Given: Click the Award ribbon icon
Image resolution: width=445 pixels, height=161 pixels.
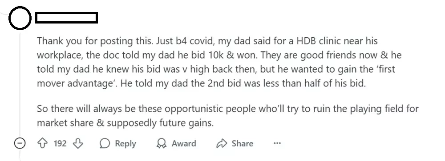Looking at the screenshot, I should [162, 143].
